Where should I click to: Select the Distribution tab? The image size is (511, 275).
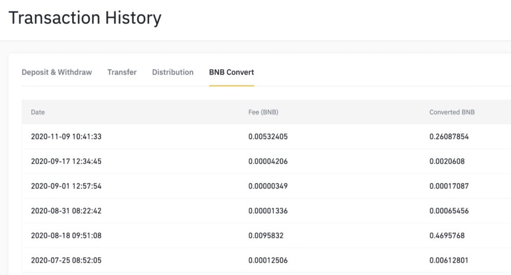pyautogui.click(x=173, y=73)
